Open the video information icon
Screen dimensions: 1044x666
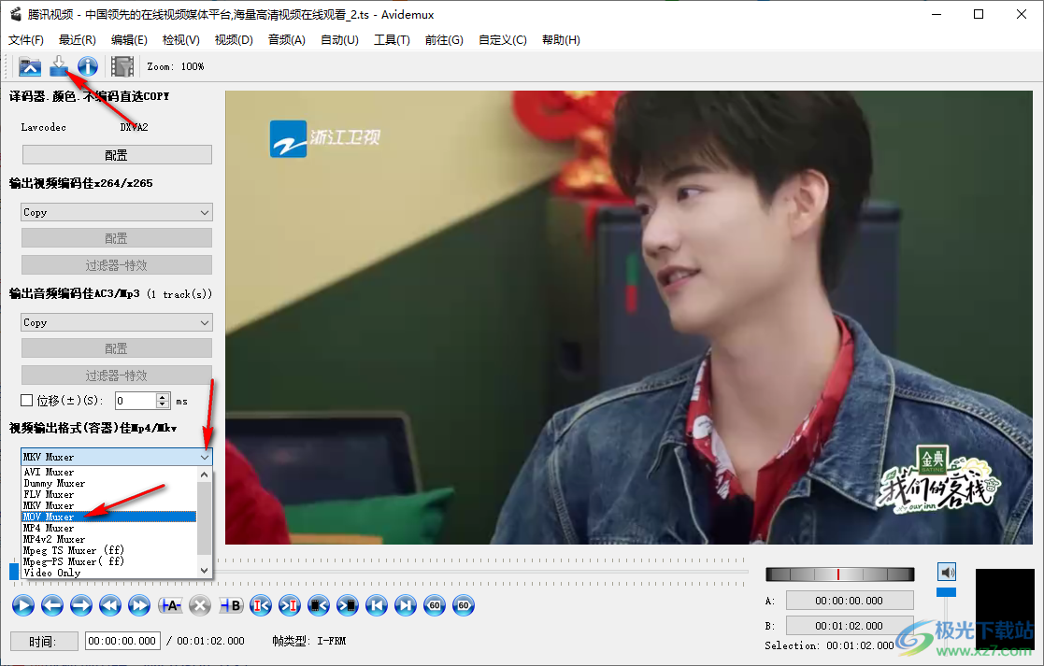point(88,66)
